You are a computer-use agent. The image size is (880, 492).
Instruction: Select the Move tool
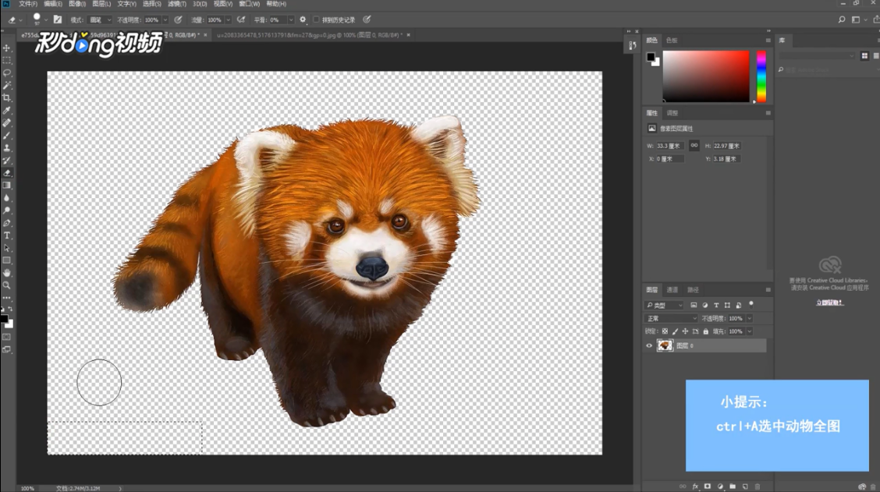[x=7, y=48]
